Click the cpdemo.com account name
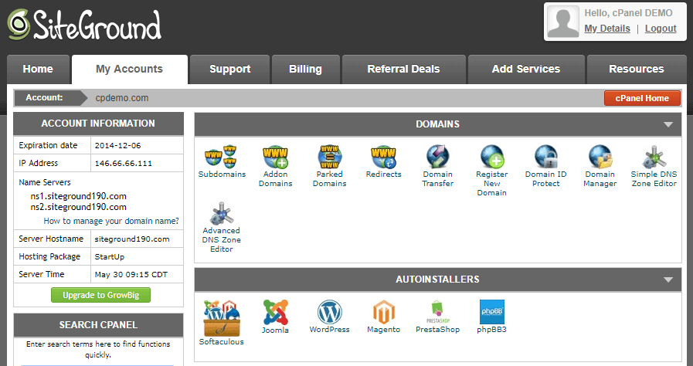 tap(122, 98)
